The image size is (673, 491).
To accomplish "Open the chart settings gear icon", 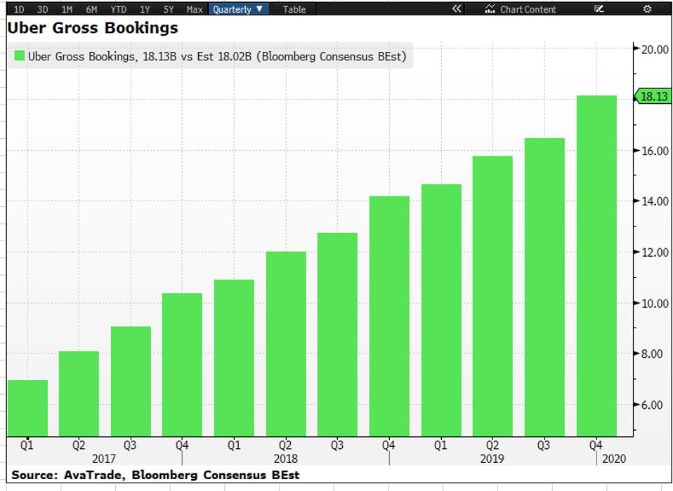I will click(x=648, y=9).
